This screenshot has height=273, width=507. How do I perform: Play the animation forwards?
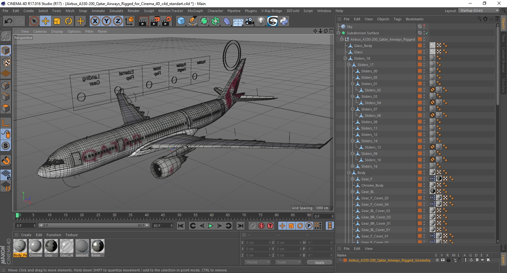(210, 226)
